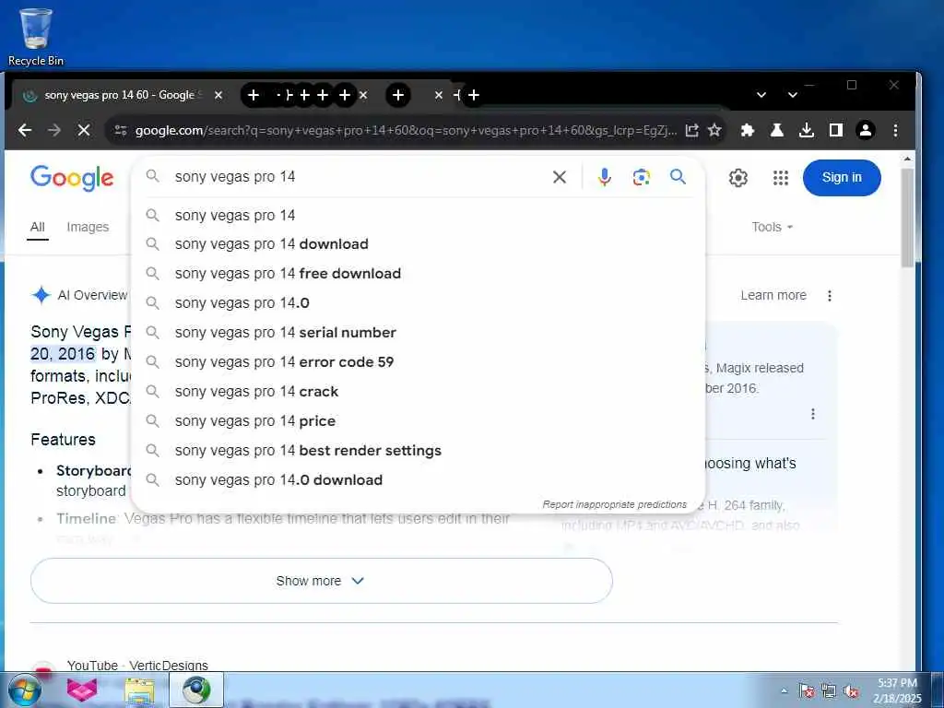Choose first suggestion 'sony vegas pro 14'
Viewport: 944px width, 708px height.
point(418,215)
